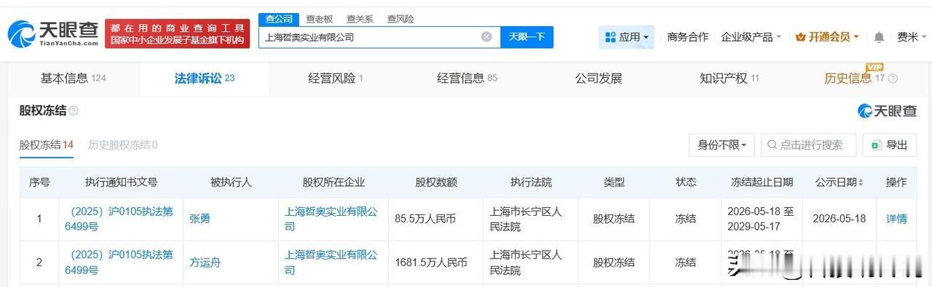Switch to 查公司 search tab

[x=279, y=19]
